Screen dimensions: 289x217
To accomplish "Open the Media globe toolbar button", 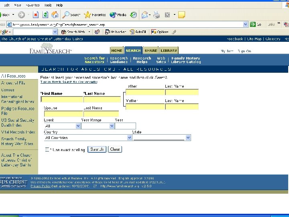I will click(118, 15).
